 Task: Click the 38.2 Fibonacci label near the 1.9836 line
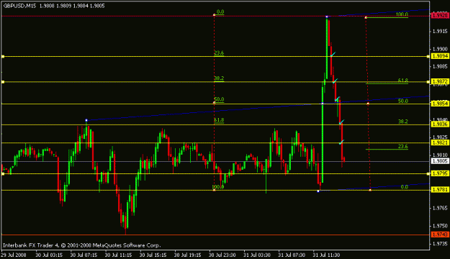coord(403,122)
